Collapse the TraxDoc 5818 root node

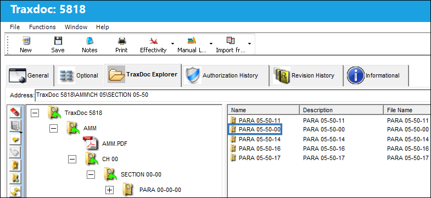point(35,113)
